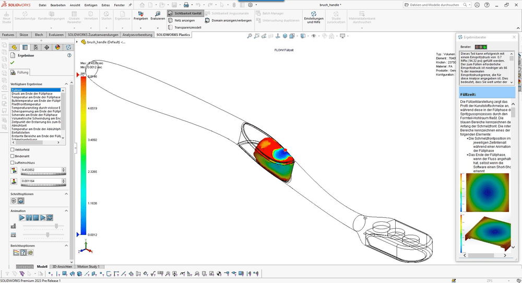Toggle Transparenzmodell
The width and height of the screenshot is (522, 283).
coord(185,27)
